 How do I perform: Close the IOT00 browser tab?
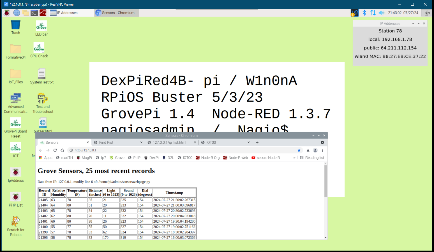point(248,143)
